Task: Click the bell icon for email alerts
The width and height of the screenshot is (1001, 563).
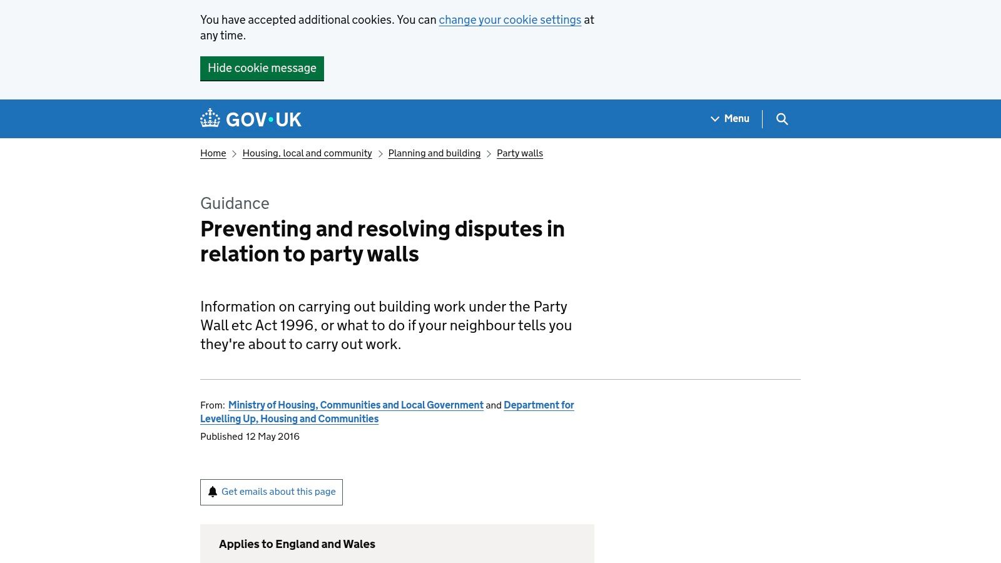Action: 213,492
